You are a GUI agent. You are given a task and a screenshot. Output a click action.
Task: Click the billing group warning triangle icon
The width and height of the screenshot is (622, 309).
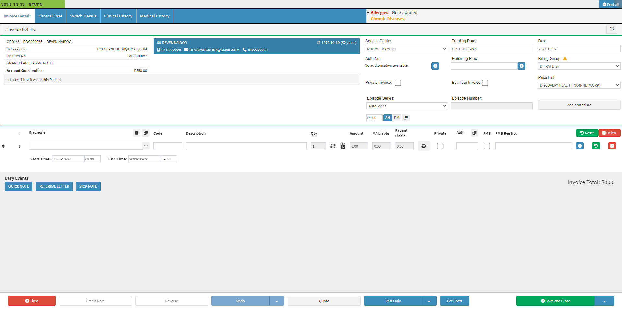click(565, 59)
